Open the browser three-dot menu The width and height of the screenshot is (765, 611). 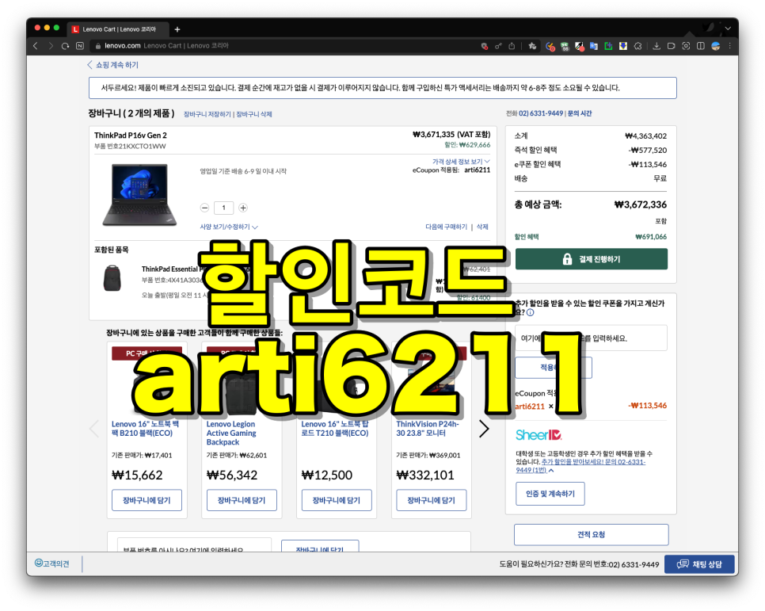730,46
